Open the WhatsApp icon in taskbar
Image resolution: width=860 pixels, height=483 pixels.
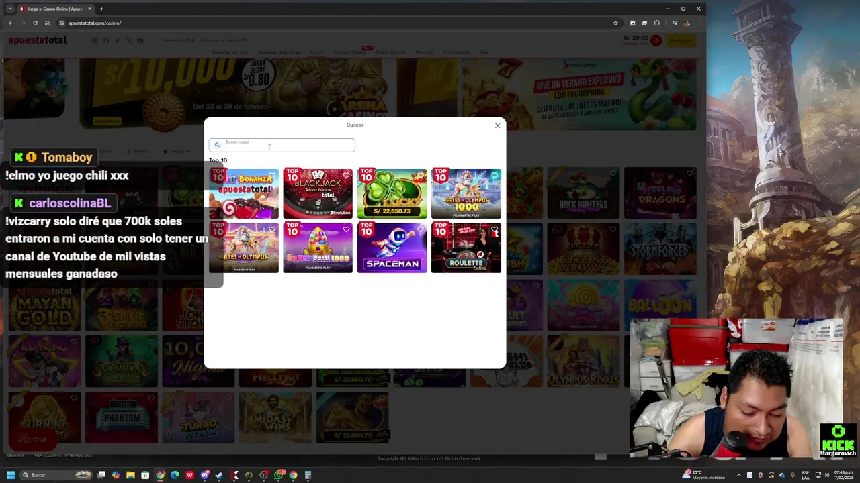[279, 475]
